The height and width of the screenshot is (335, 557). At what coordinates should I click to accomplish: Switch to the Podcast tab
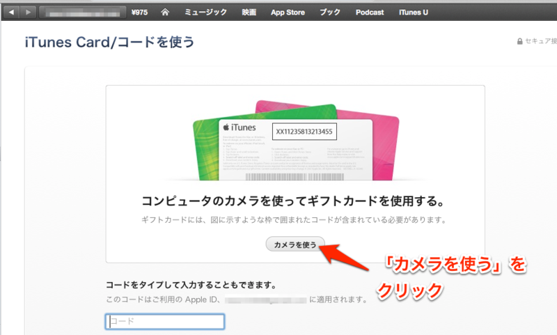pyautogui.click(x=370, y=13)
